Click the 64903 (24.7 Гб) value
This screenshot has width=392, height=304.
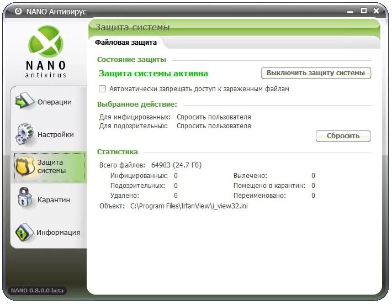coord(176,165)
